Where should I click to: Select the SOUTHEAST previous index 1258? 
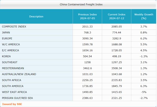[x=87, y=62]
